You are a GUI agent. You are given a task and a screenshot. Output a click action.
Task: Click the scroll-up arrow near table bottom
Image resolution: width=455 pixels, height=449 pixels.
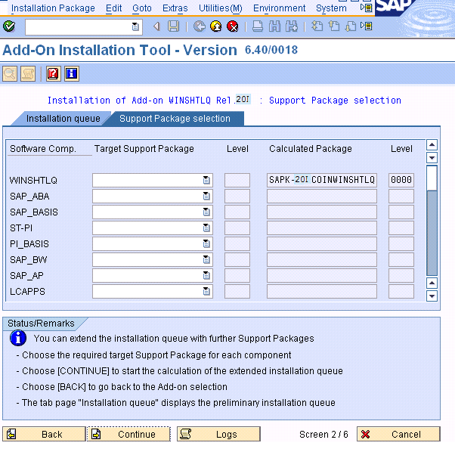pos(432,283)
